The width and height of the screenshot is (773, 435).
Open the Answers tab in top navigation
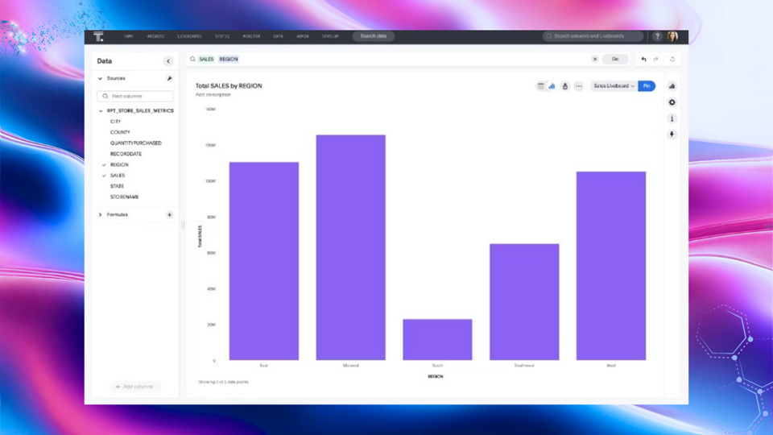click(x=155, y=36)
